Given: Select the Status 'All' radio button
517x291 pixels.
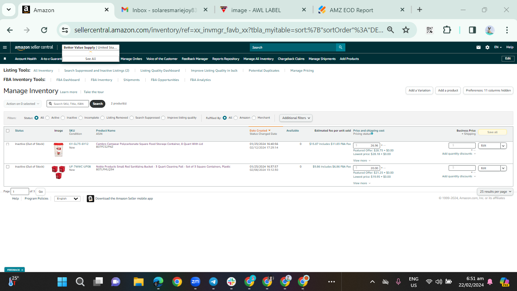Looking at the screenshot, I should (x=36, y=118).
